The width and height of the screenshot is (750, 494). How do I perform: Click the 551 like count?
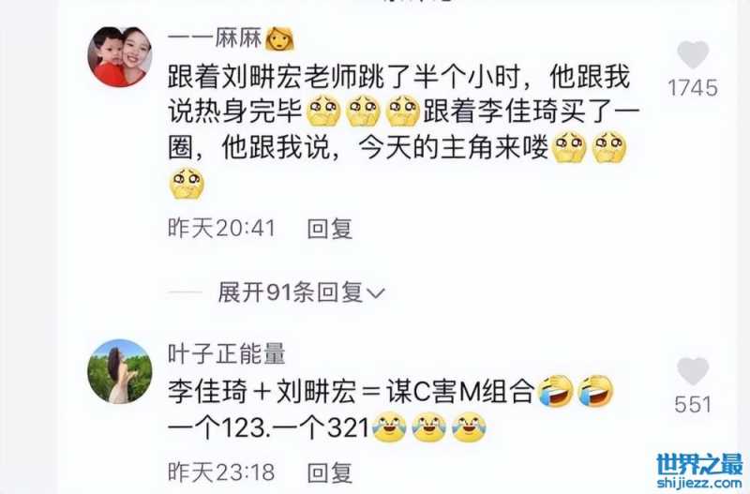coord(693,405)
